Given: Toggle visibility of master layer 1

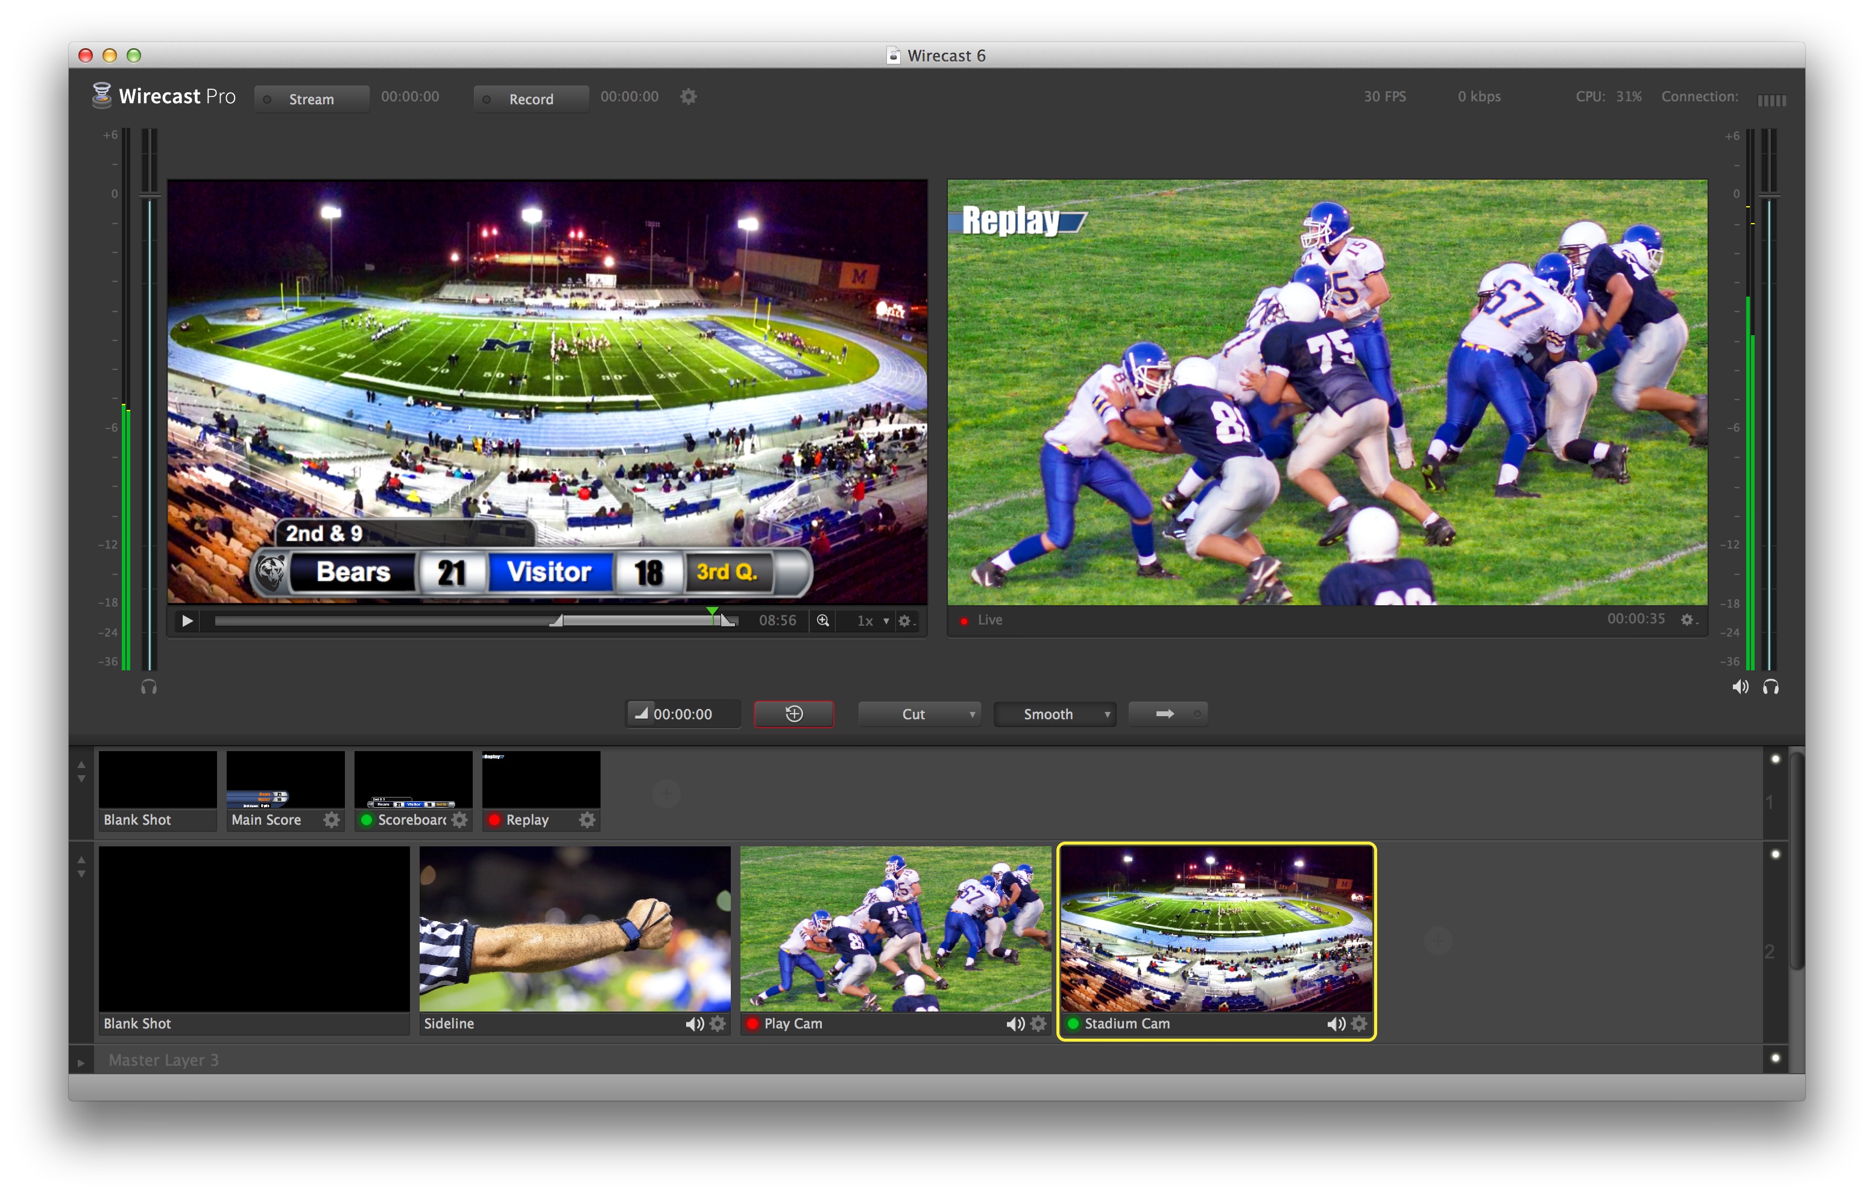Looking at the screenshot, I should pos(1775,759).
